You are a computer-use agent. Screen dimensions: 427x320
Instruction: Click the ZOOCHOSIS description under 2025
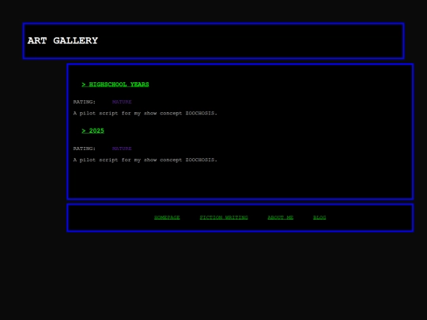pos(145,160)
